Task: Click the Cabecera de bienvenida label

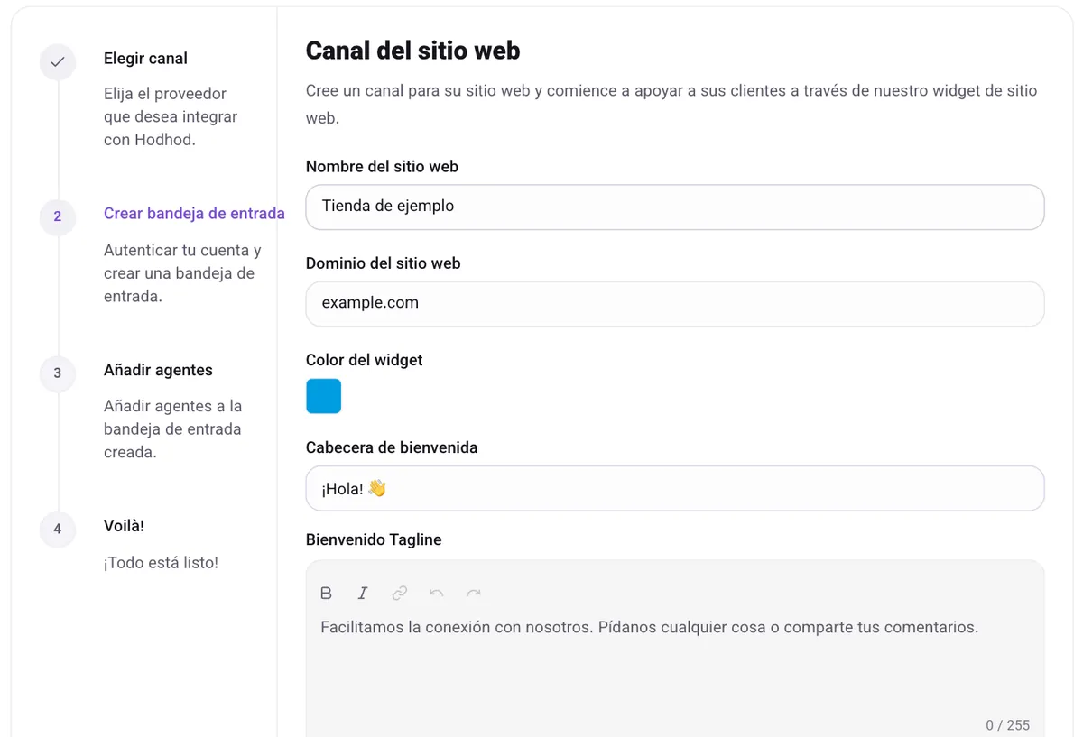Action: pyautogui.click(x=392, y=447)
